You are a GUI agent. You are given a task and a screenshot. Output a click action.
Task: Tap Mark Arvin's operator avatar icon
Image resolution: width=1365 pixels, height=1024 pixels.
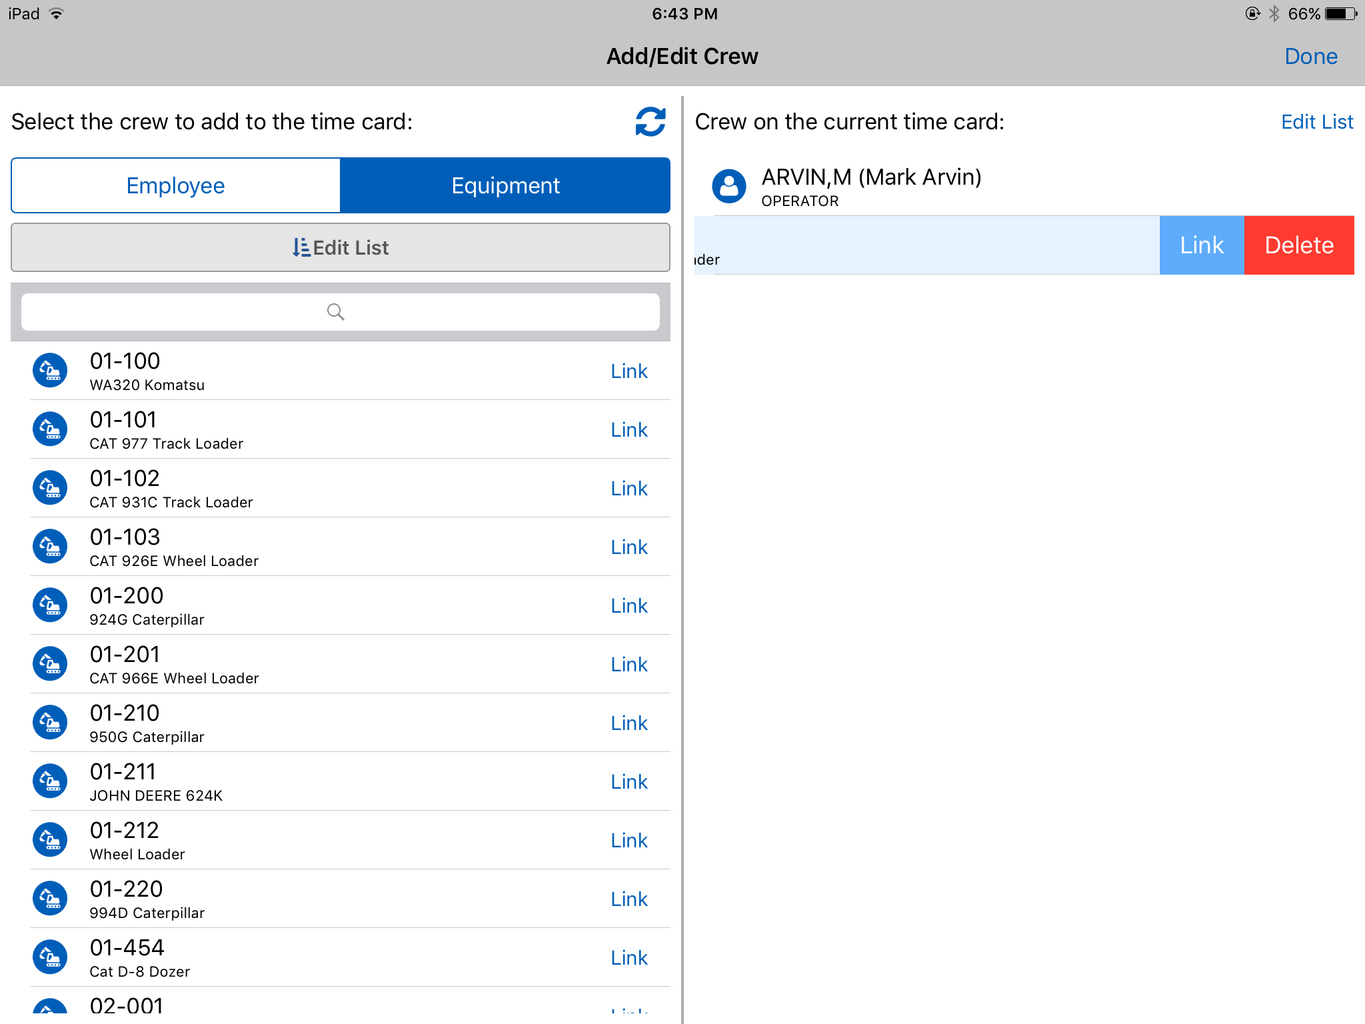tap(728, 186)
